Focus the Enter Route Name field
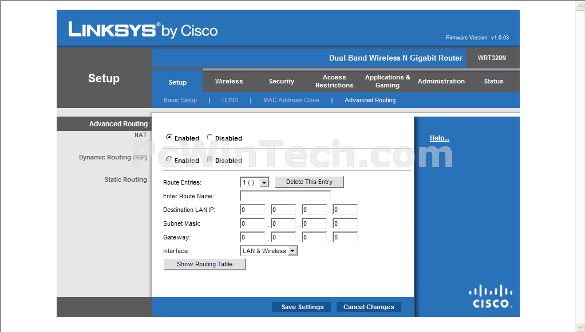This screenshot has width=585, height=332. click(x=286, y=196)
